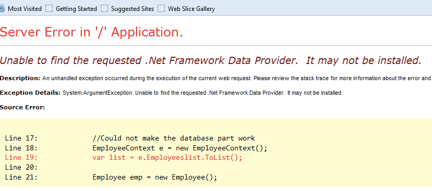Viewport: 432px width, 191px height.
Task: Click the Most Visited bookmark icon
Action: [x=2, y=9]
